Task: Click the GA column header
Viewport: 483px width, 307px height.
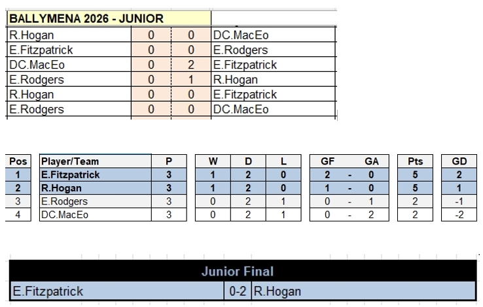Action: tap(371, 161)
